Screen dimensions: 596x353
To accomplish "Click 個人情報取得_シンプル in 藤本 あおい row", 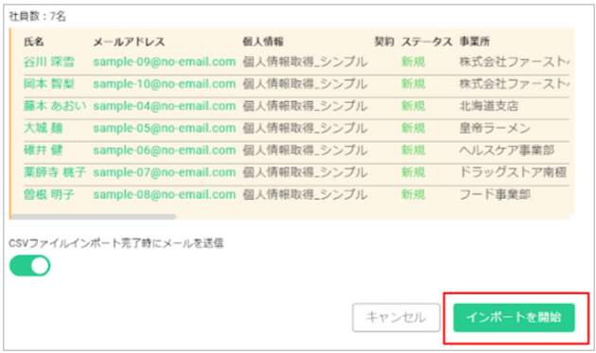I will pos(305,106).
